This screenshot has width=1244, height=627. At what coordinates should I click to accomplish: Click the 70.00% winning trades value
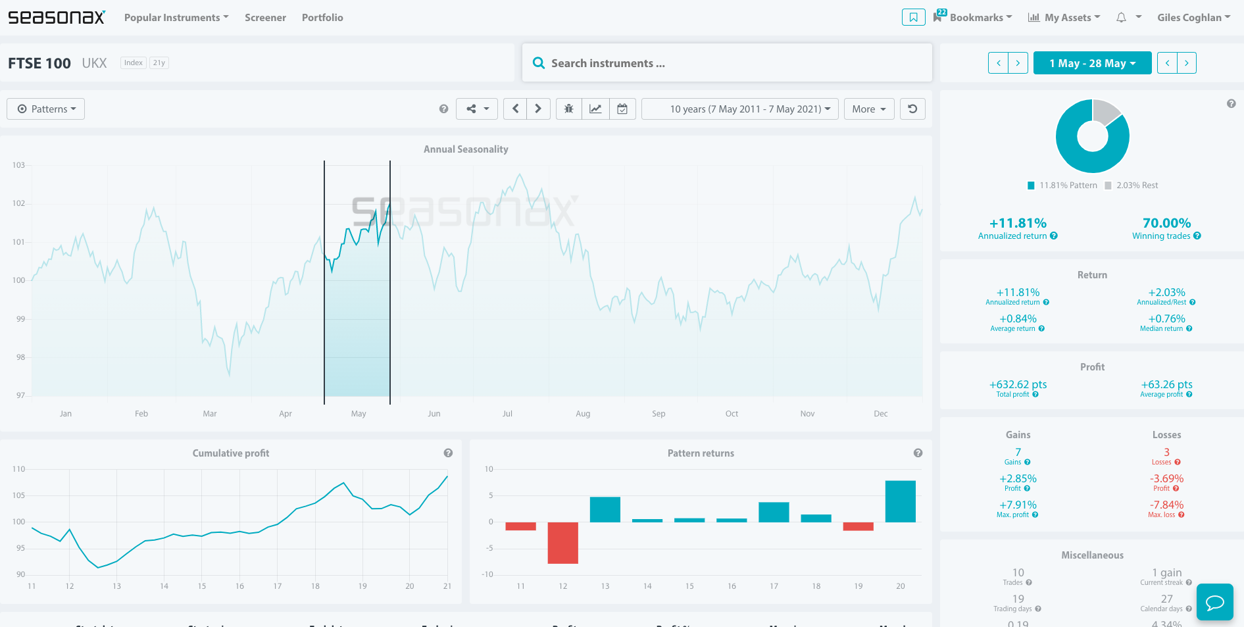tap(1166, 223)
